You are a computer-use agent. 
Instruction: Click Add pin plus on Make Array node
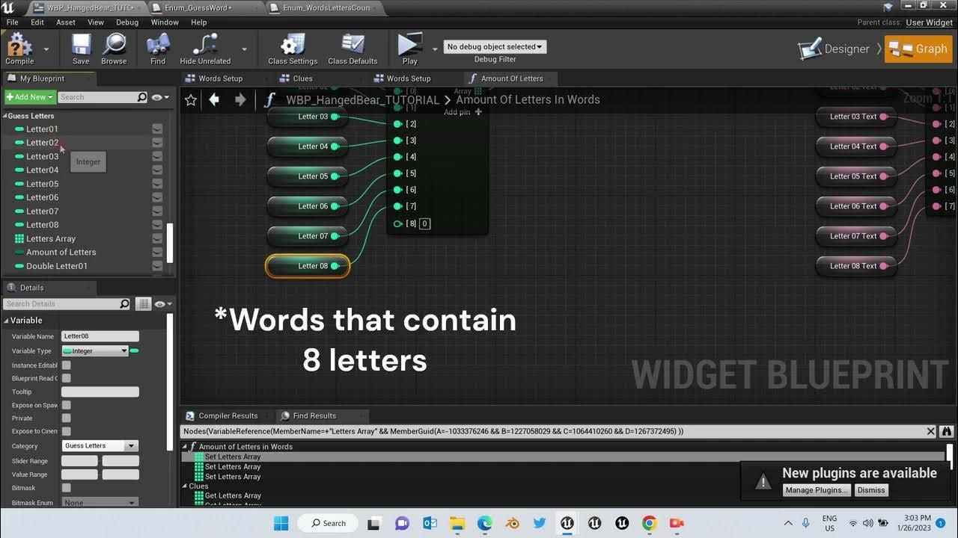[478, 112]
